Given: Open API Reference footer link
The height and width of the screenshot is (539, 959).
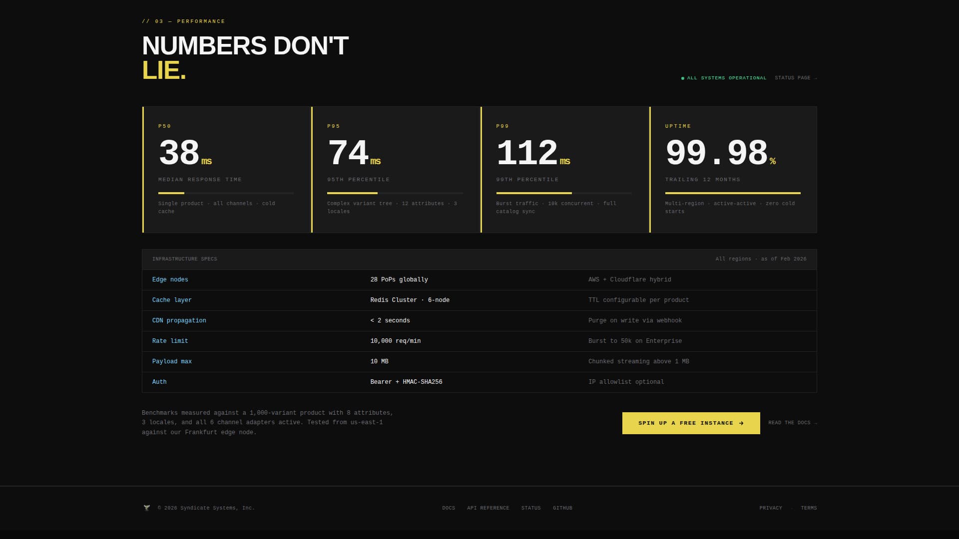Looking at the screenshot, I should pyautogui.click(x=488, y=508).
